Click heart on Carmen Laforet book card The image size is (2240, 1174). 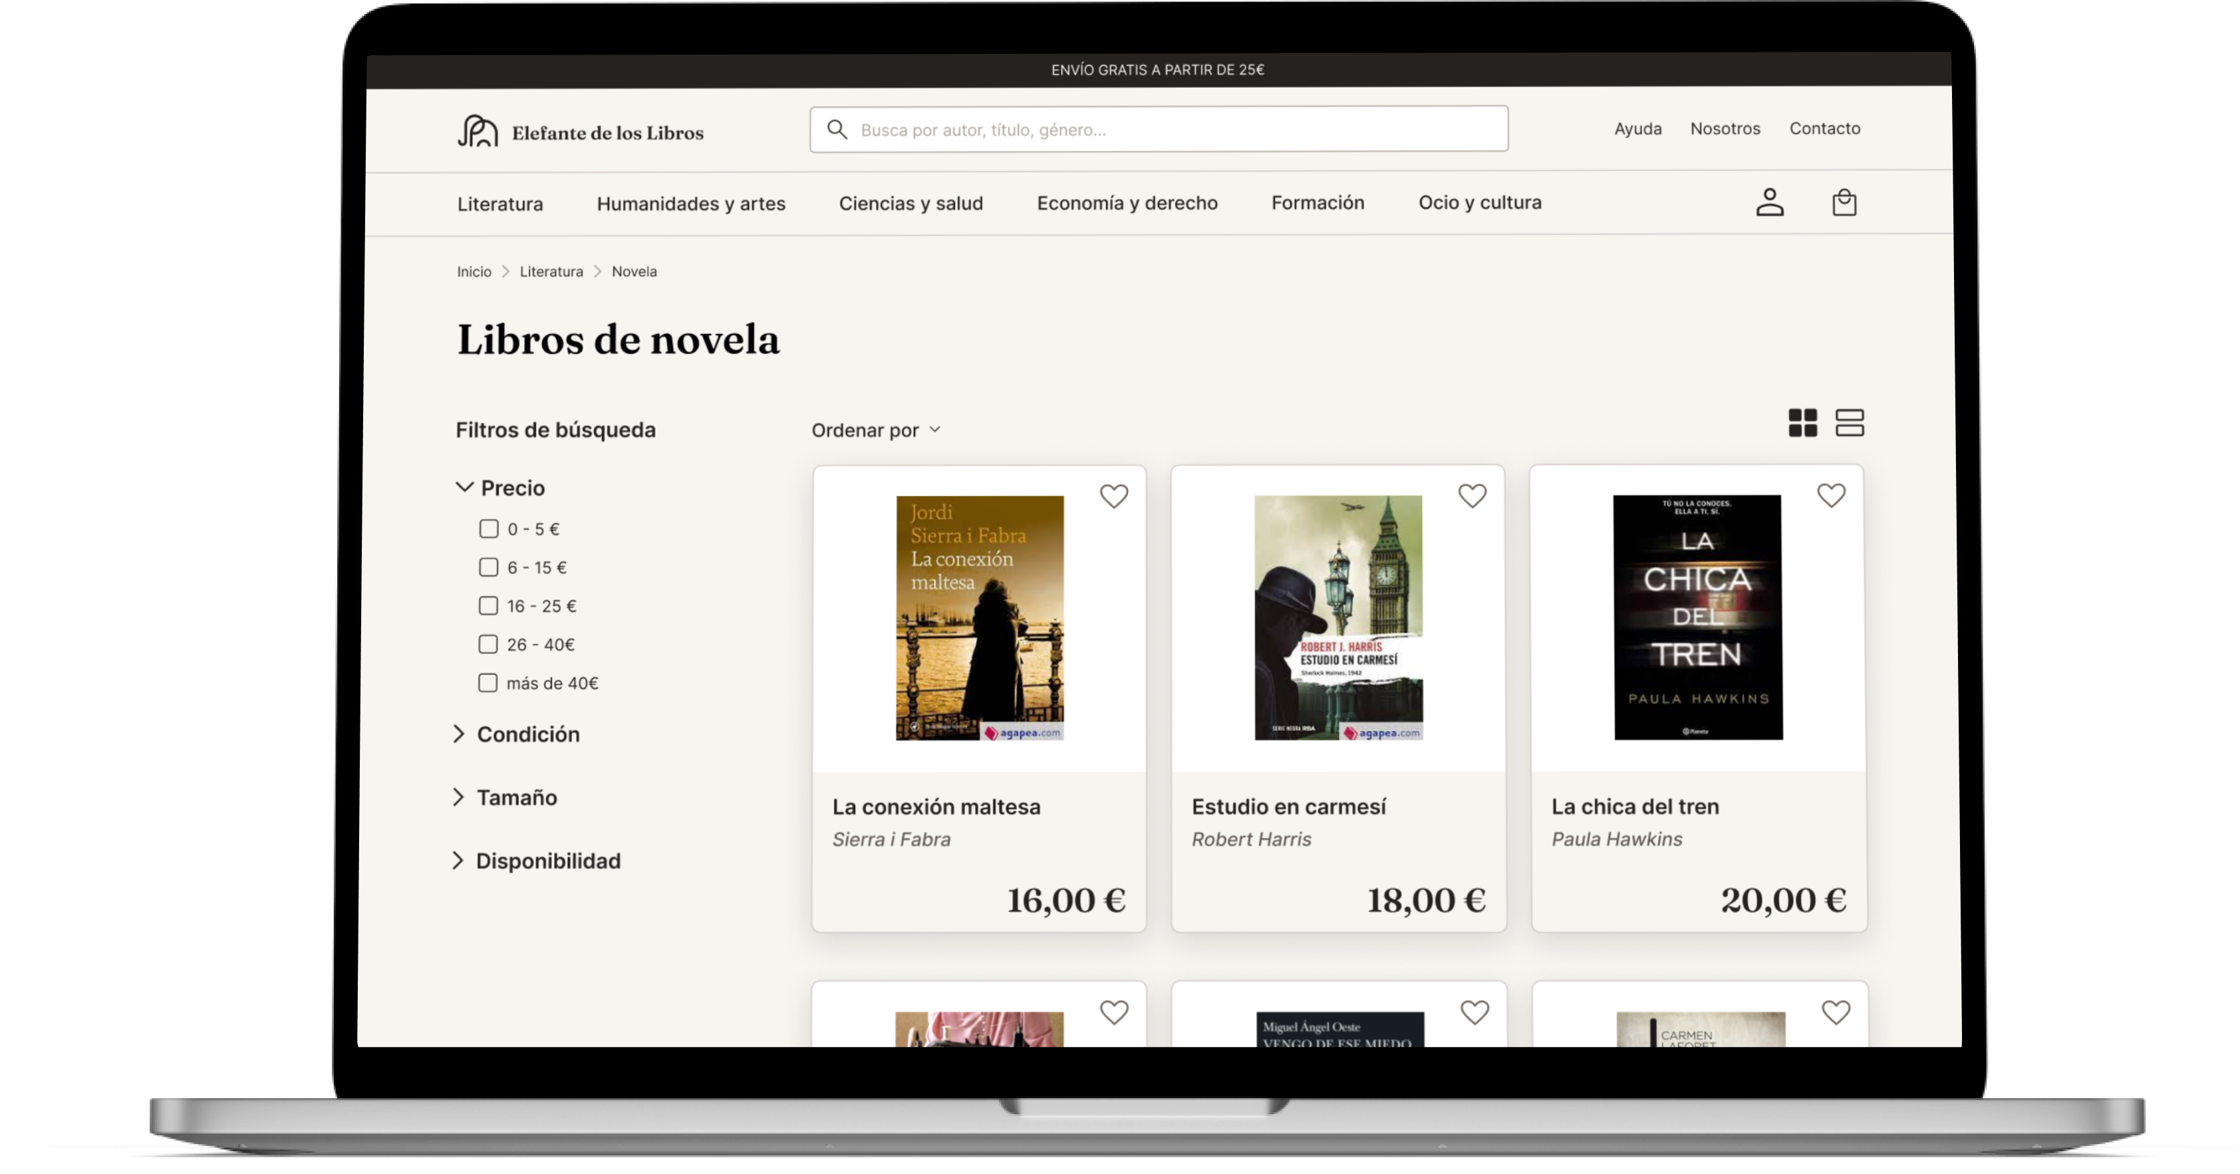[x=1835, y=1012]
